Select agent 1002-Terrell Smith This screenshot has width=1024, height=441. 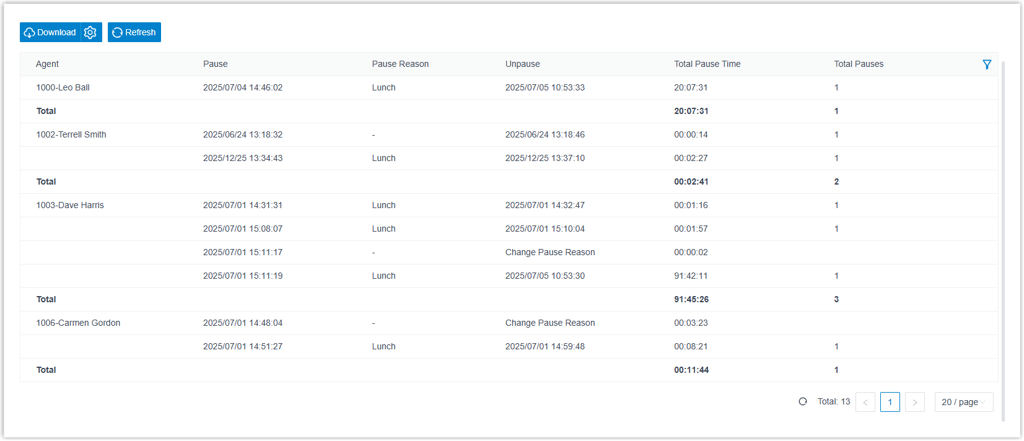tap(71, 134)
